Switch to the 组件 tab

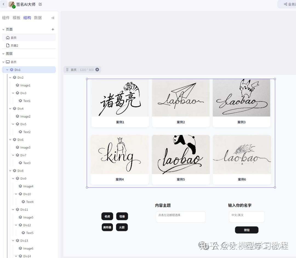coord(6,18)
